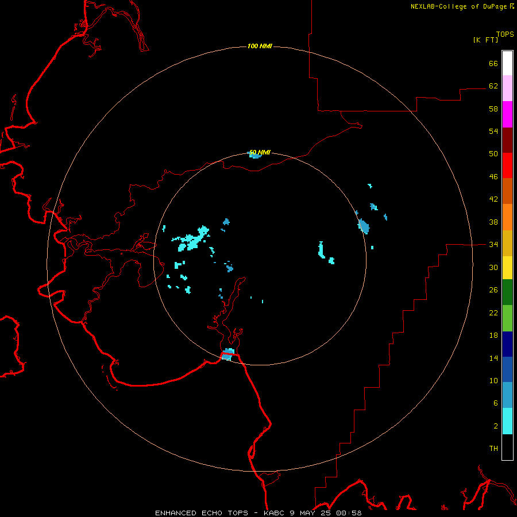
Task: Select the light pink color scale swatch
Action: coord(507,88)
